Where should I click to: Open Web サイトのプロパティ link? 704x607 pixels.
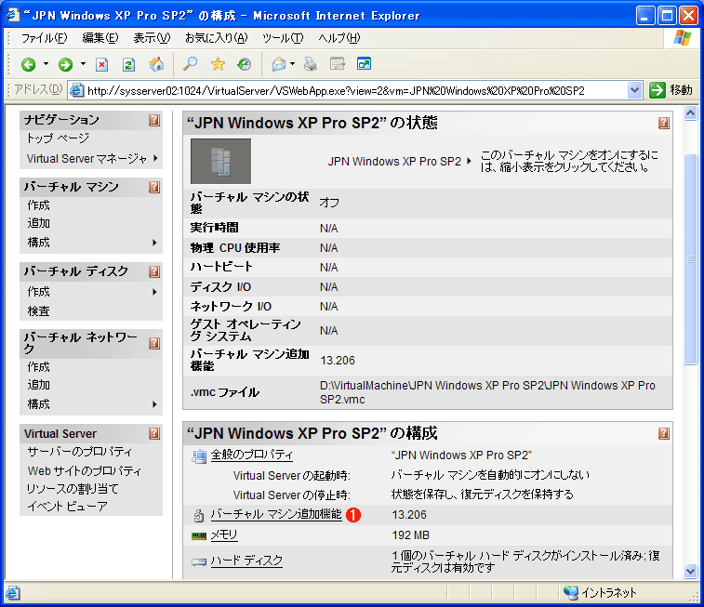[x=85, y=471]
